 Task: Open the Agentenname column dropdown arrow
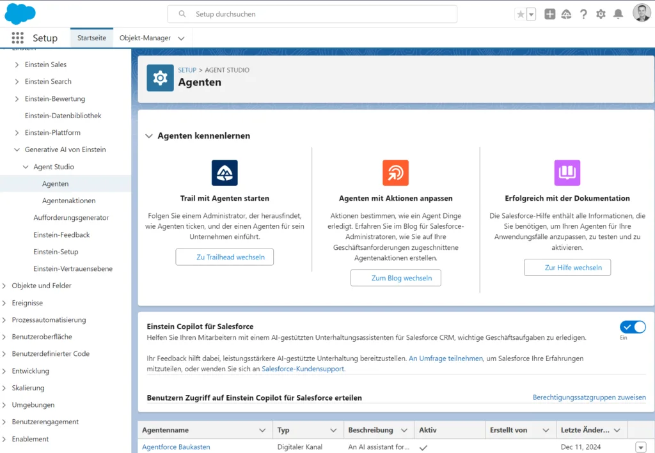262,430
